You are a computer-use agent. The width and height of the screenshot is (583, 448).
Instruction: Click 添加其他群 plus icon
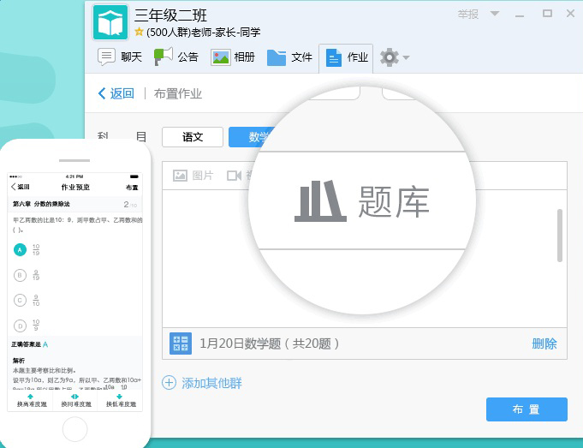pos(170,383)
